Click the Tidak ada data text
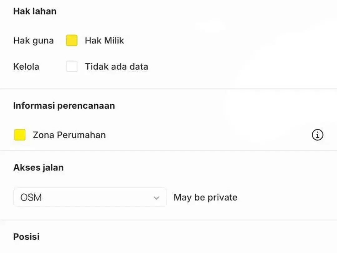Image resolution: width=337 pixels, height=253 pixels. click(x=116, y=67)
